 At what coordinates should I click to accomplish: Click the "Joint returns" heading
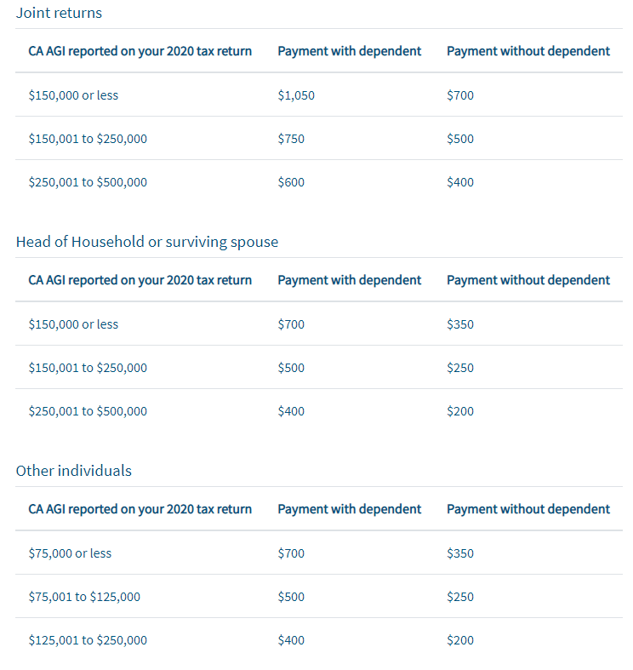pyautogui.click(x=59, y=13)
